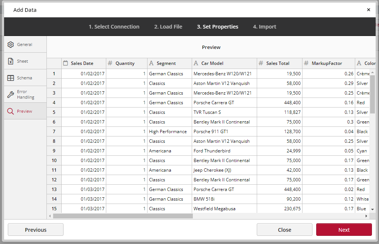
Task: Click the vertical scrollbar down arrow
Action: point(372,210)
